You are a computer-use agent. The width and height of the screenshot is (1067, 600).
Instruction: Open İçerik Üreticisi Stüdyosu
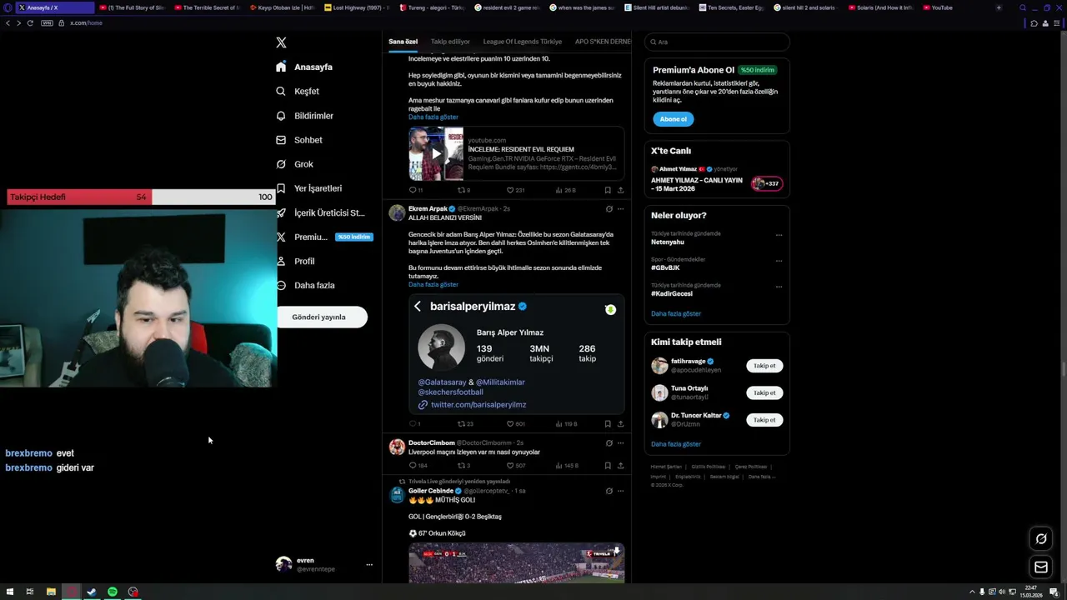pyautogui.click(x=321, y=212)
